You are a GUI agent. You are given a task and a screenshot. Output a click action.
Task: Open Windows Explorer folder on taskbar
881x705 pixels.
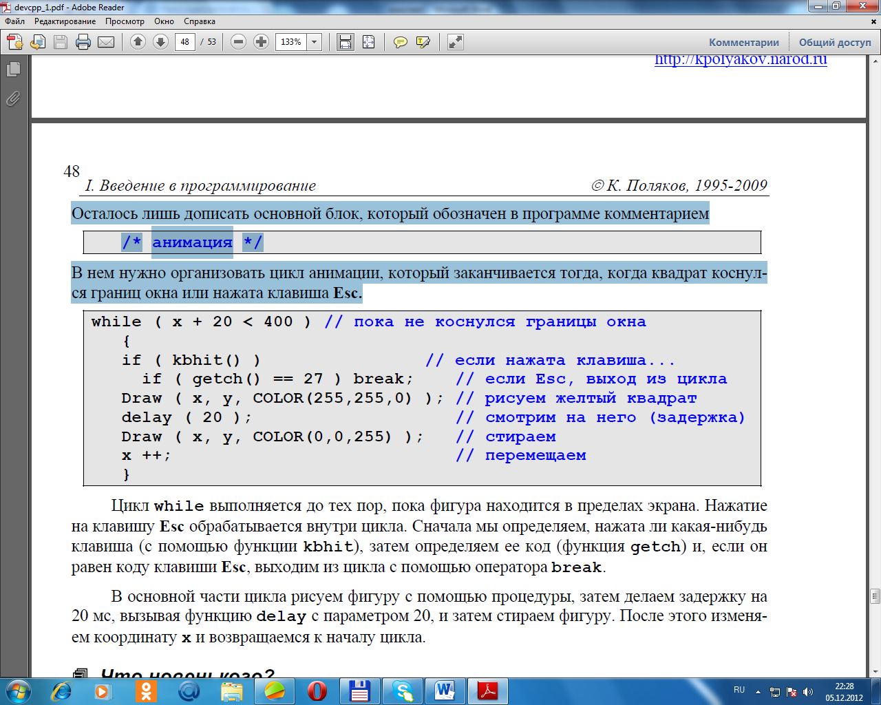pyautogui.click(x=232, y=691)
